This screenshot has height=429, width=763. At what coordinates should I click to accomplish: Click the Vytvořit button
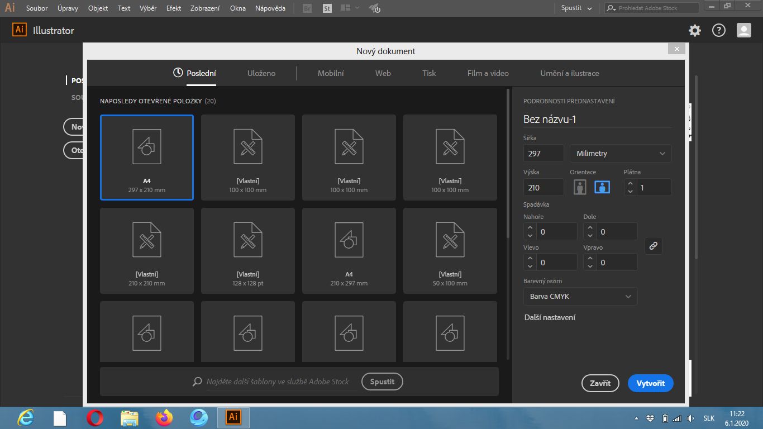tap(650, 383)
